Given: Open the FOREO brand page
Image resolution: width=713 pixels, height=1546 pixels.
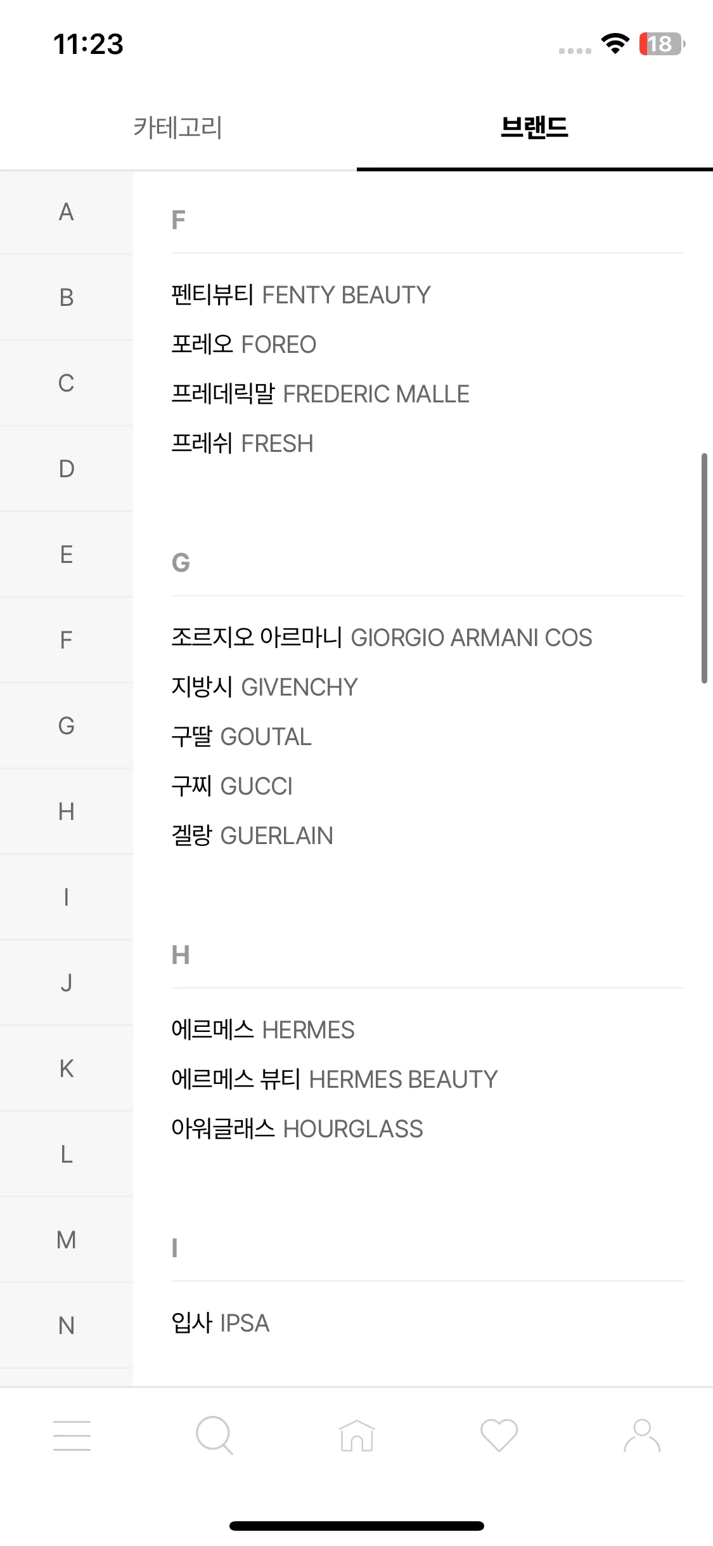Looking at the screenshot, I should 244,345.
